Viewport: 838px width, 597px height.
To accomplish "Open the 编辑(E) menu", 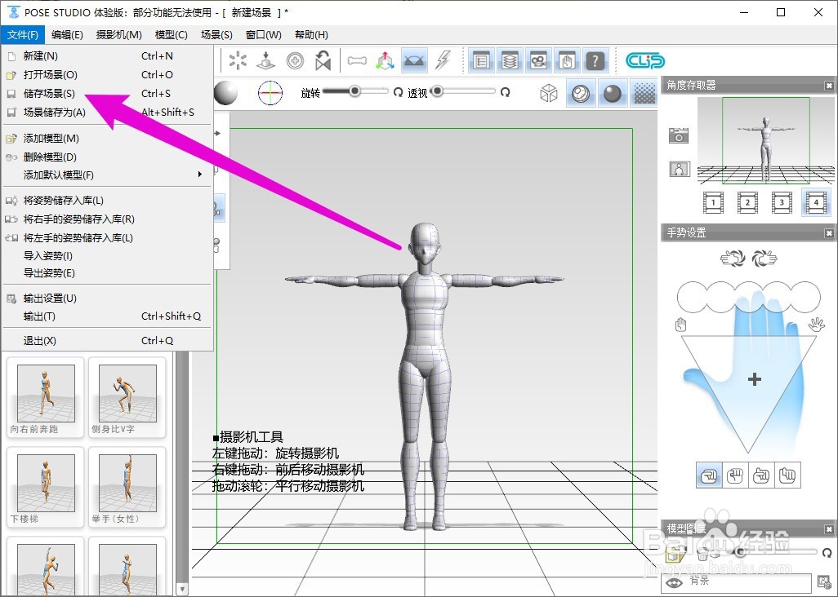I will pyautogui.click(x=67, y=35).
